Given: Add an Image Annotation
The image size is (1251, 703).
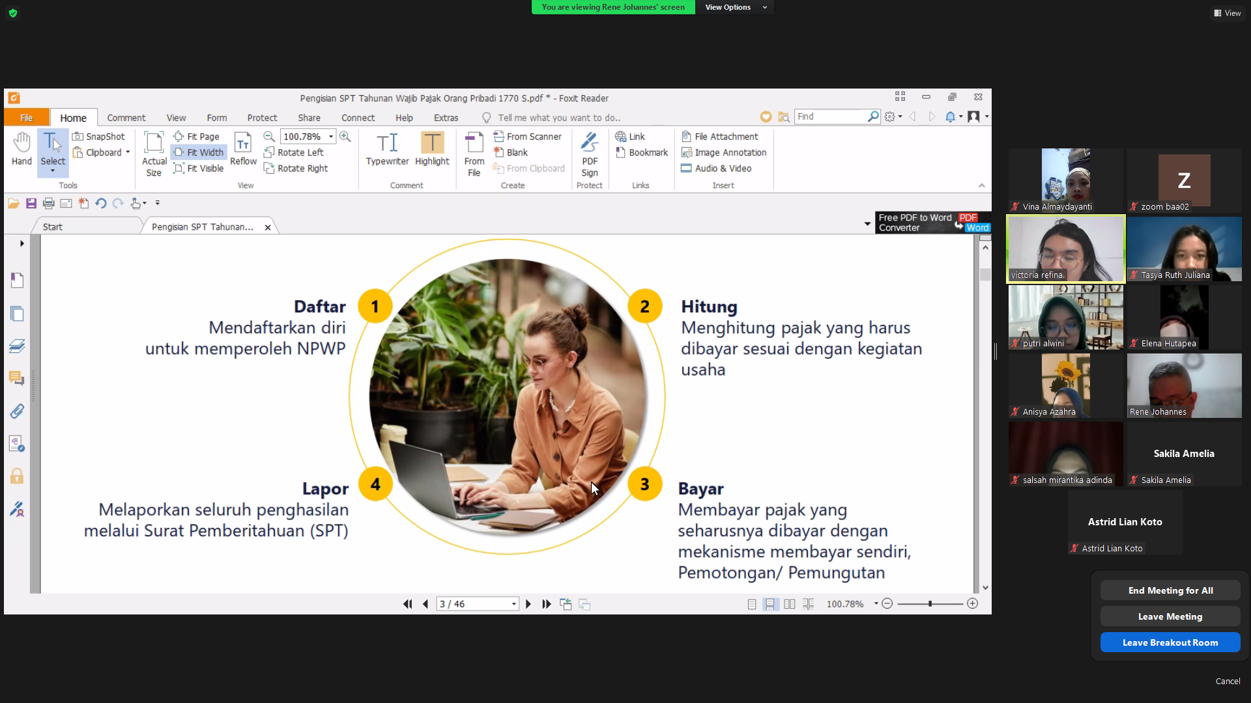Looking at the screenshot, I should 724,152.
